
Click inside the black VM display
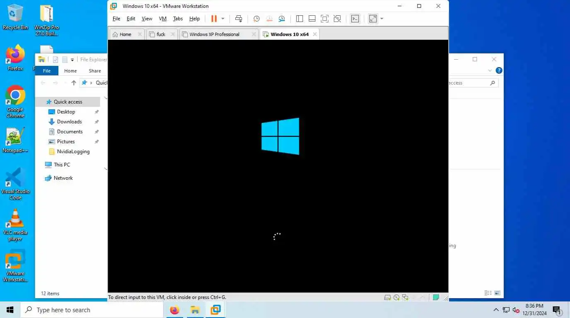click(x=278, y=166)
